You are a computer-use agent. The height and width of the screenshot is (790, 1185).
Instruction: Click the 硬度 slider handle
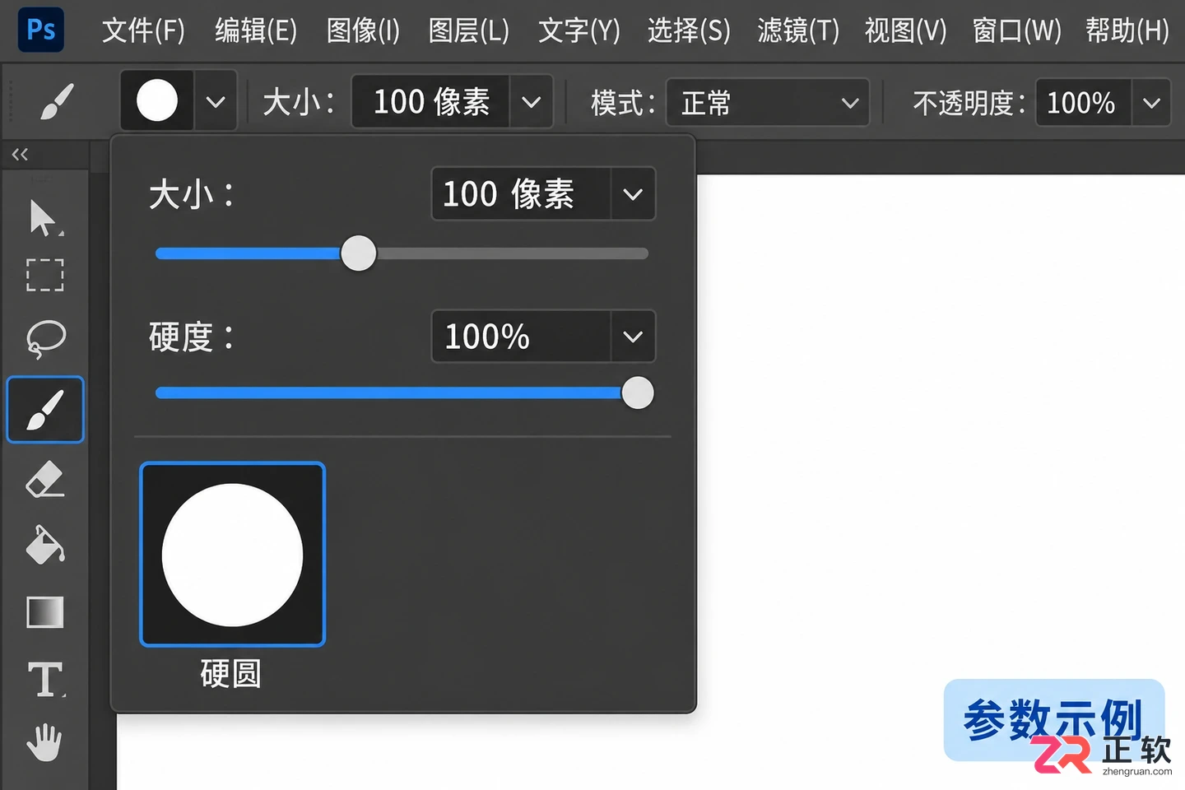(637, 393)
